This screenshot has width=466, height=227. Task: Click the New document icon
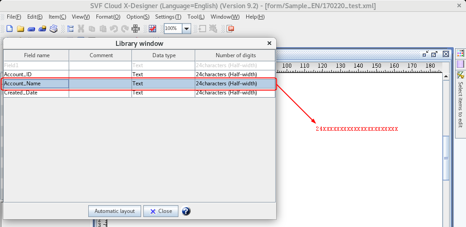click(9, 29)
